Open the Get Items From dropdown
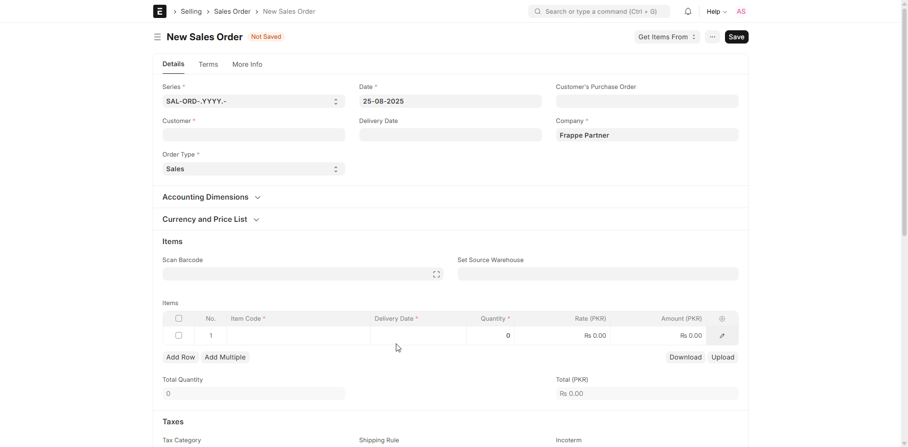This screenshot has width=908, height=447. (x=667, y=37)
